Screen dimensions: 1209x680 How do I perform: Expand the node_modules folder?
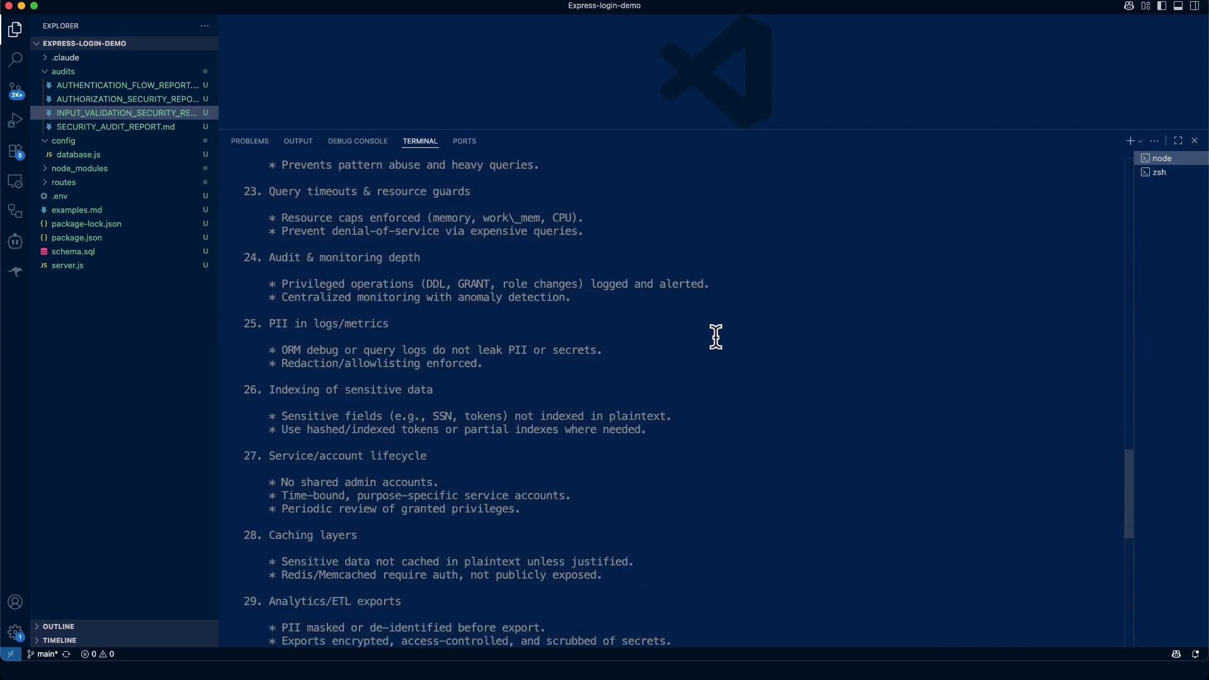coord(124,168)
